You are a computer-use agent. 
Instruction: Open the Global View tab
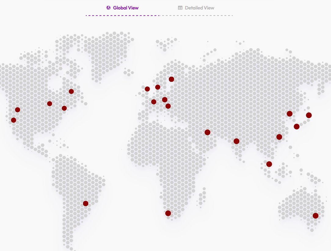click(x=122, y=8)
